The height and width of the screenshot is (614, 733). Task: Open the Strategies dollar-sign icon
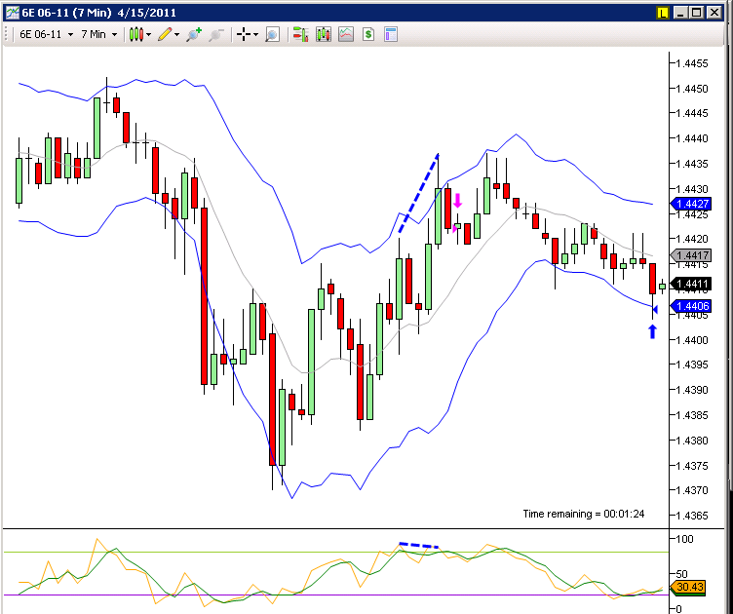[x=368, y=34]
